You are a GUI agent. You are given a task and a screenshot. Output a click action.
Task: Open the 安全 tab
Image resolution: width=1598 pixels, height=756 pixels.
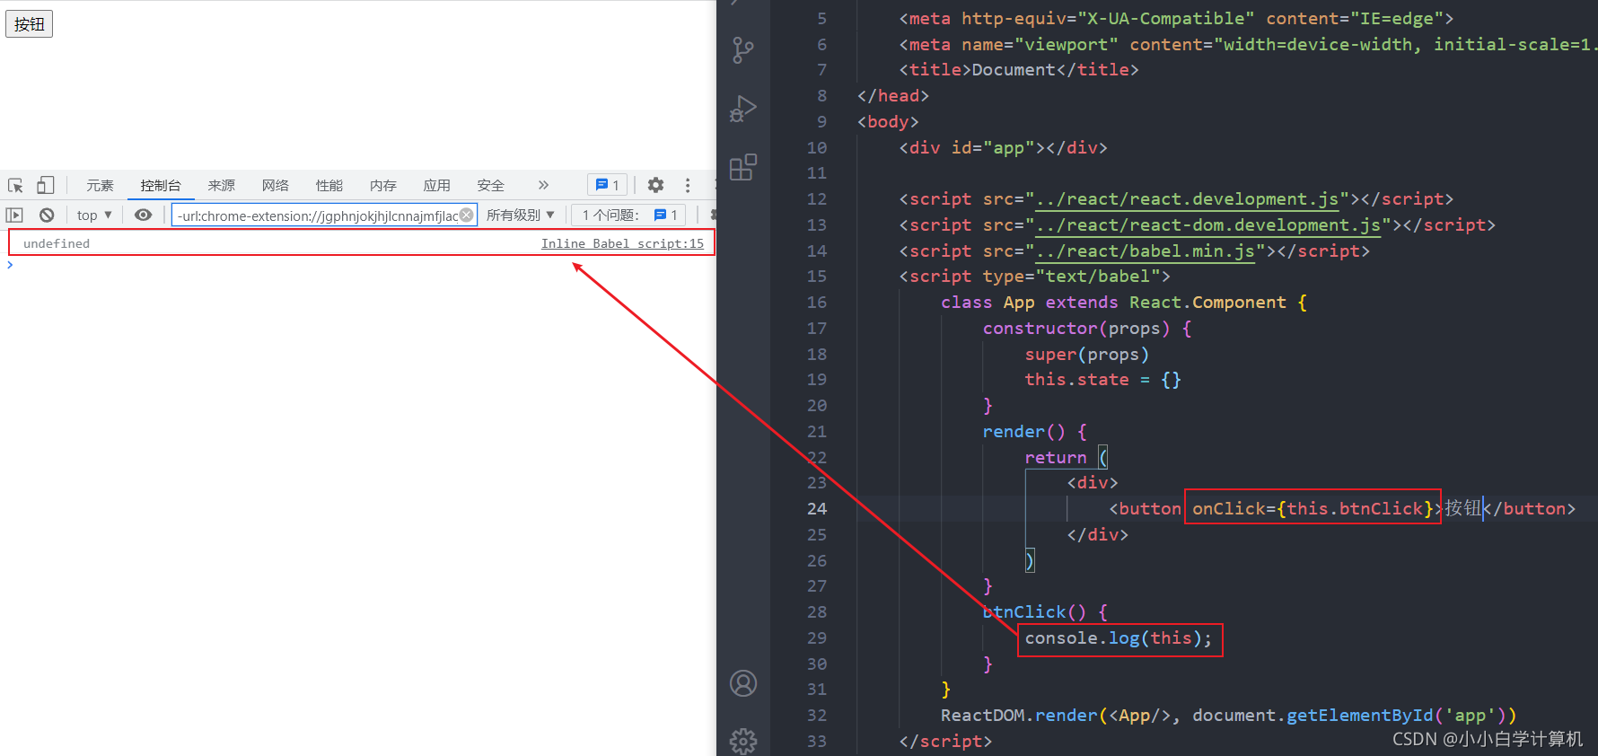coord(490,185)
